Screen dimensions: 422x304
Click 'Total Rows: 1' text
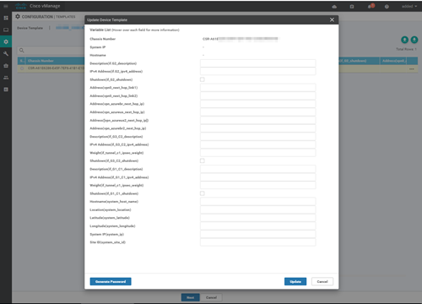(x=406, y=49)
